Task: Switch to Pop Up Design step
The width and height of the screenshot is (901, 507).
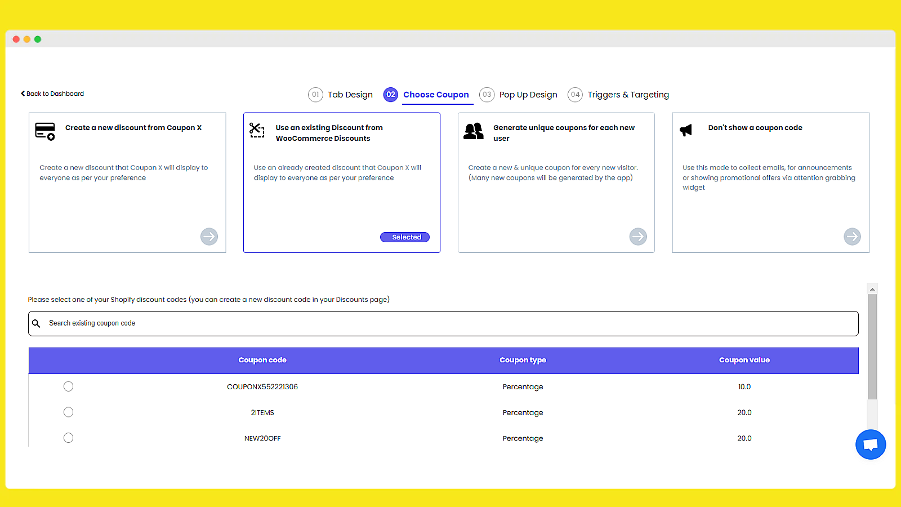Action: pyautogui.click(x=519, y=95)
